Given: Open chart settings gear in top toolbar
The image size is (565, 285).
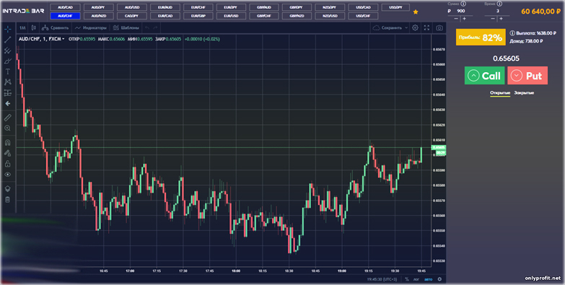Looking at the screenshot, I should pyautogui.click(x=415, y=27).
